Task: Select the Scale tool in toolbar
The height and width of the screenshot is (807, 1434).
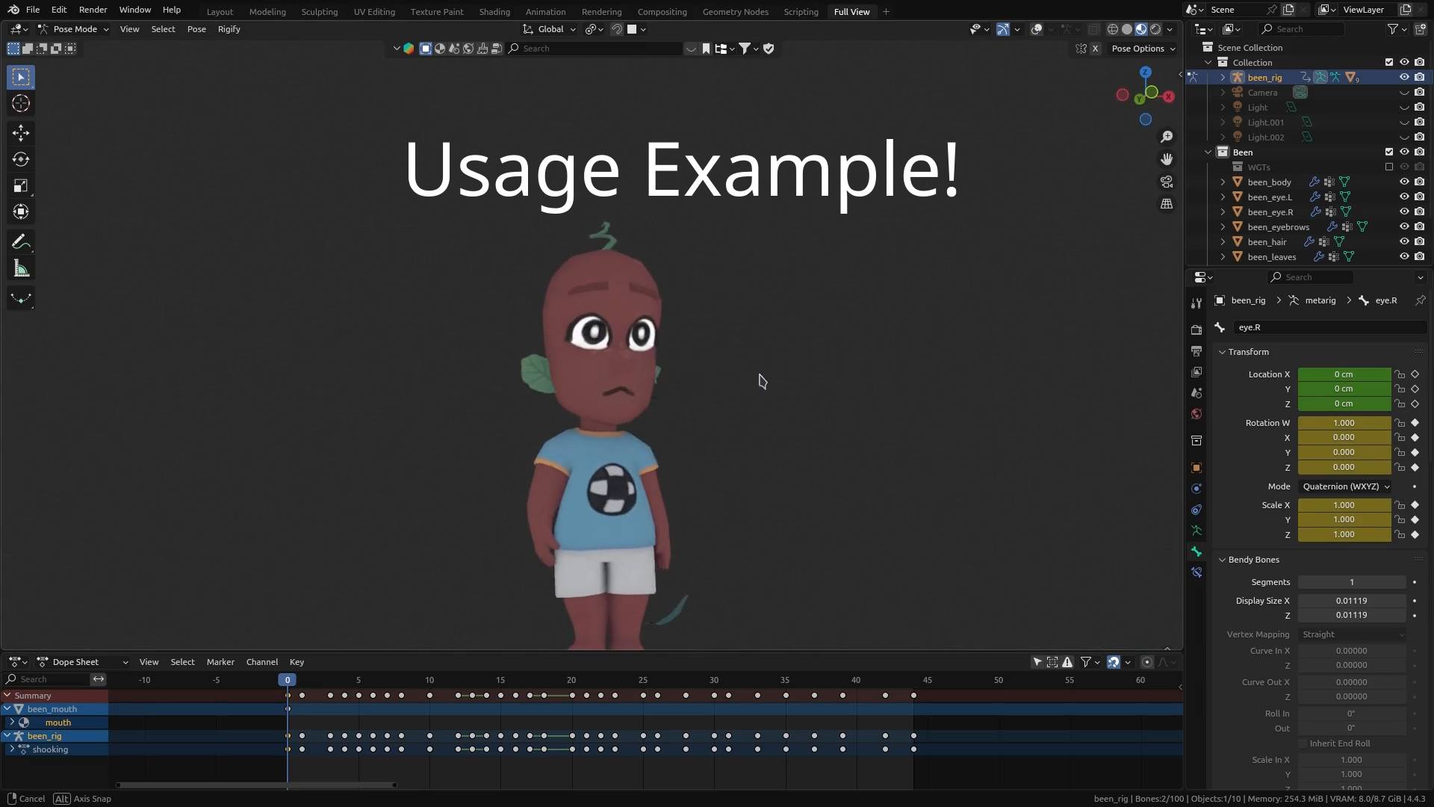Action: pyautogui.click(x=21, y=185)
